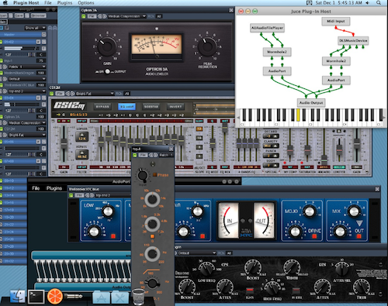This screenshot has width=388, height=306.
Task: Open the Options menu in top menu bar
Action: [x=86, y=2]
